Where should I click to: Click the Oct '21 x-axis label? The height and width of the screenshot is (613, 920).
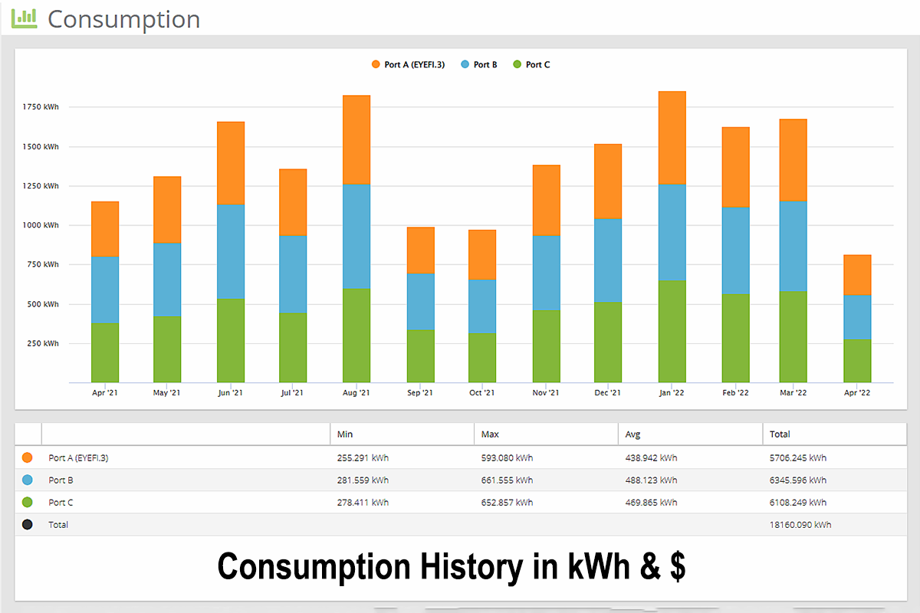482,393
